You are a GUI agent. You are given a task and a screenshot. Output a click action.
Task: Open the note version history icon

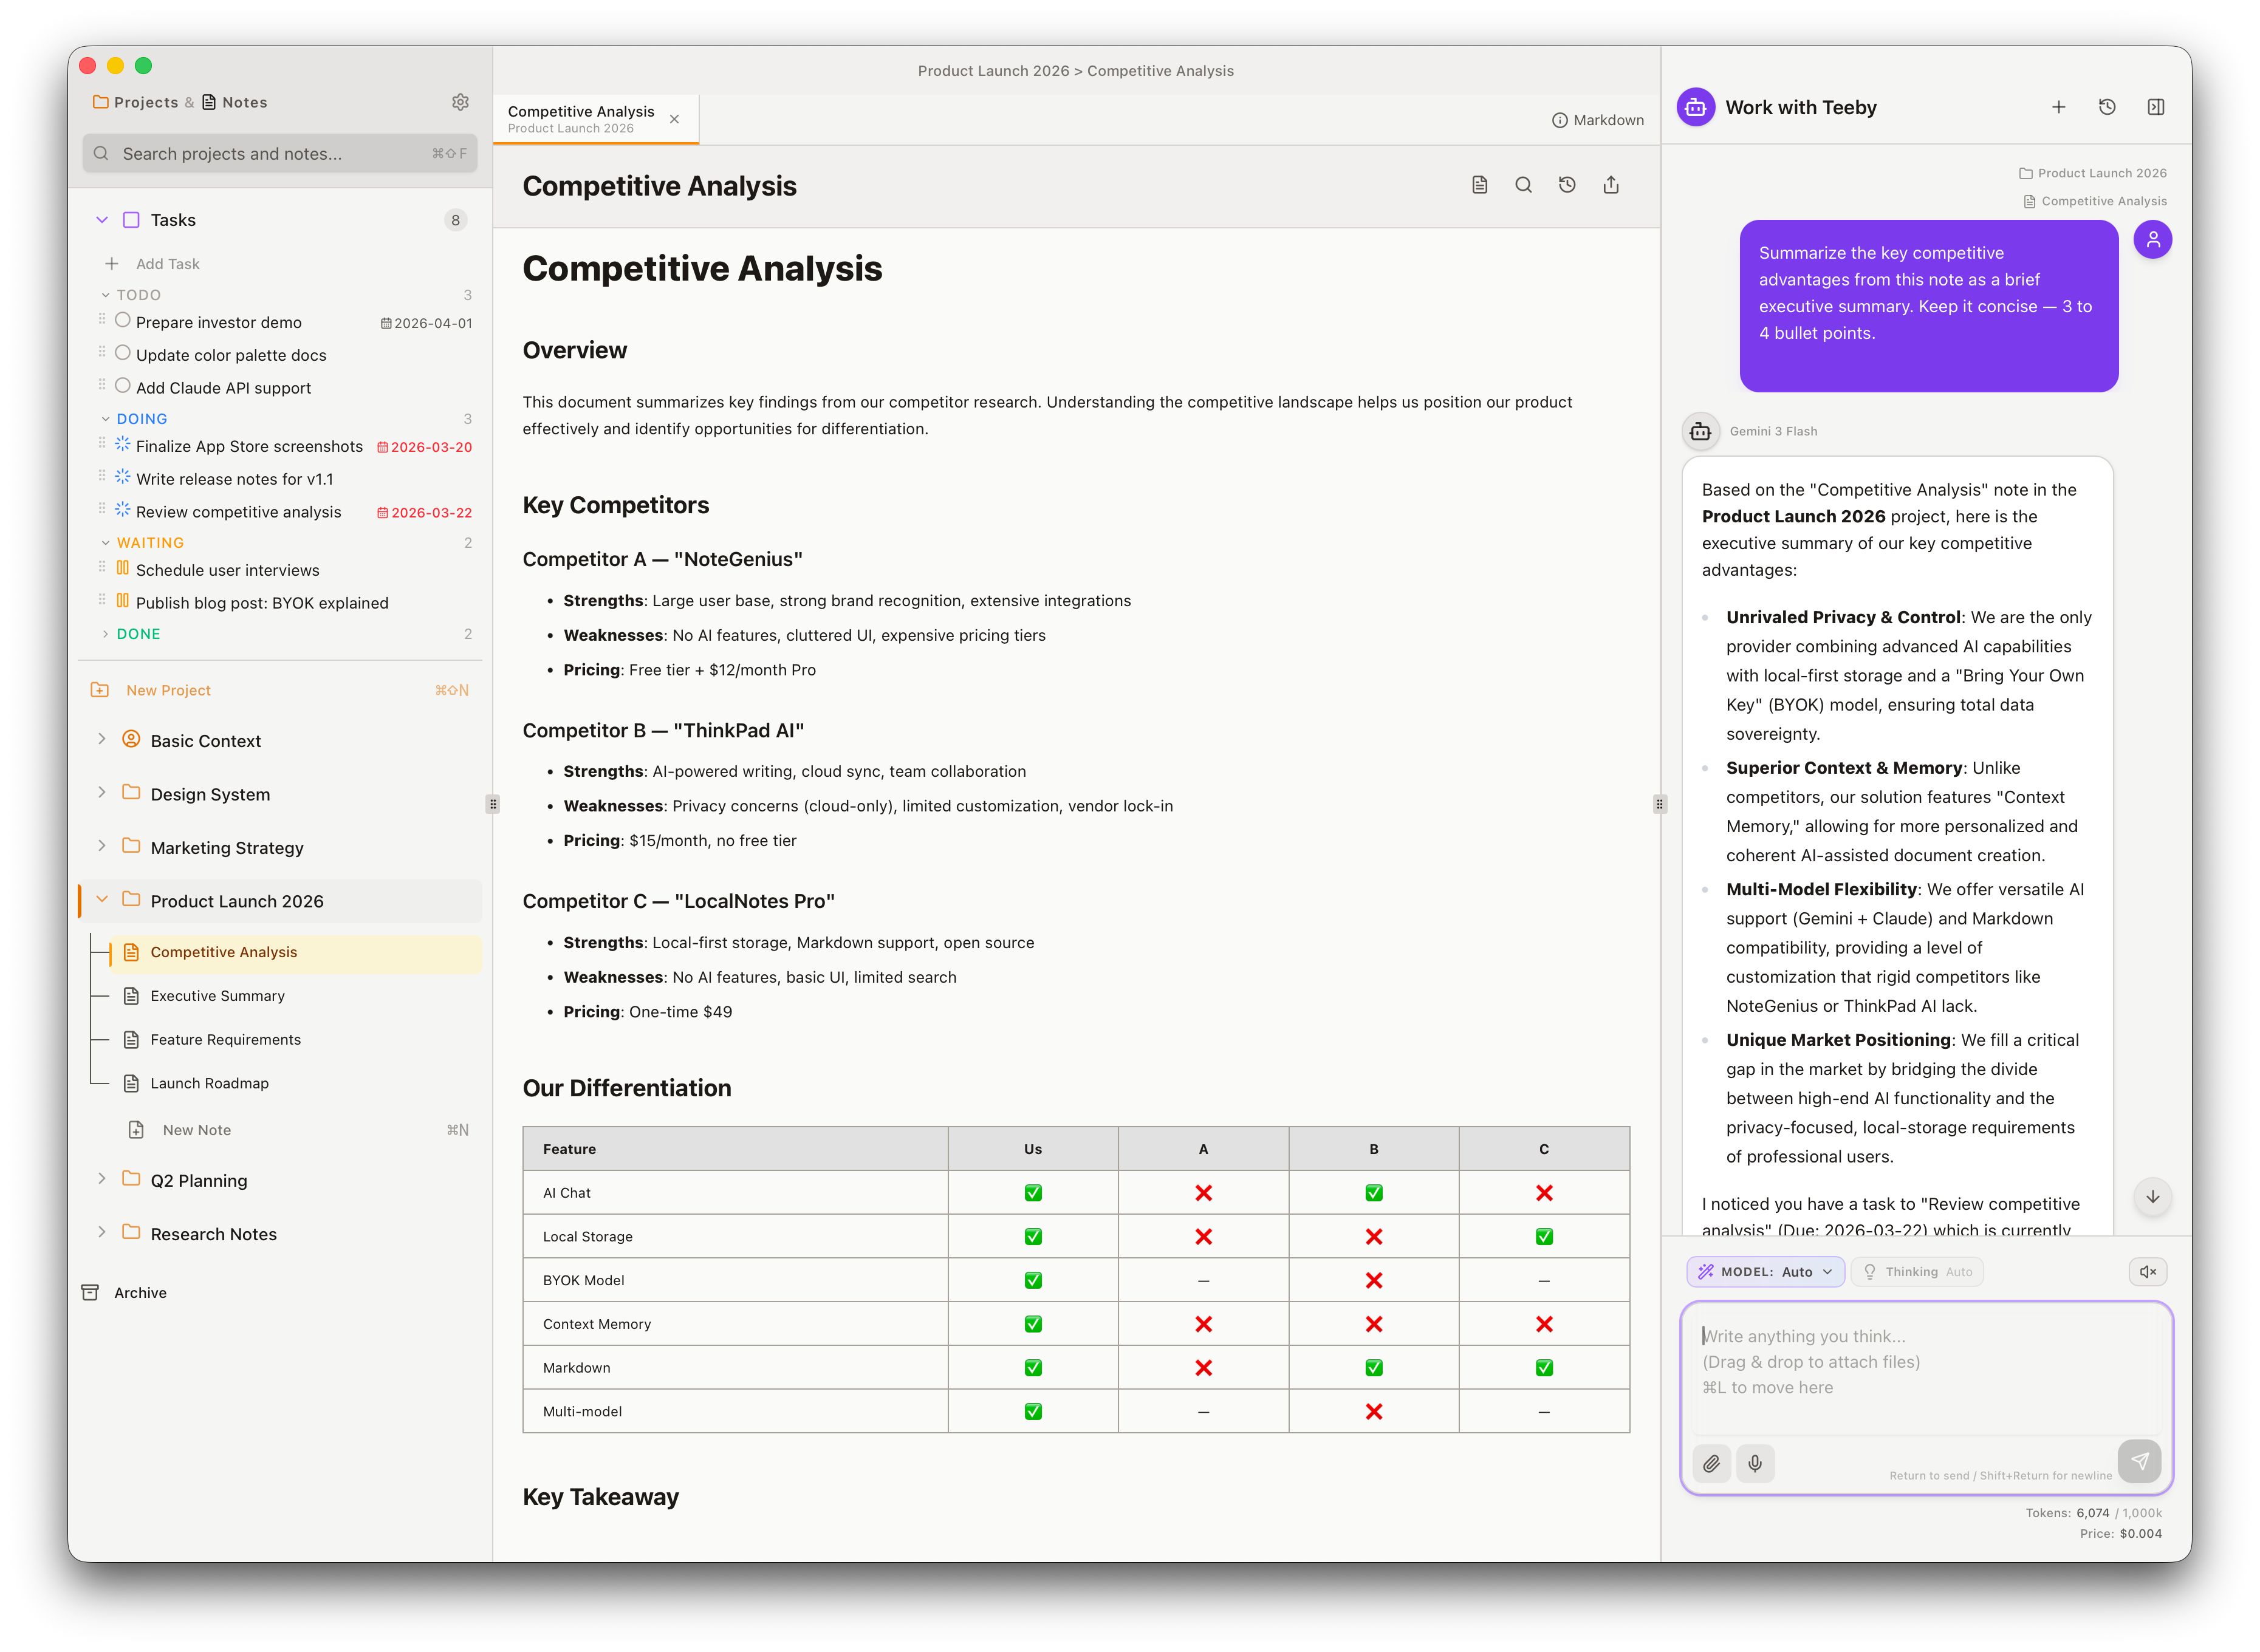pos(1567,185)
